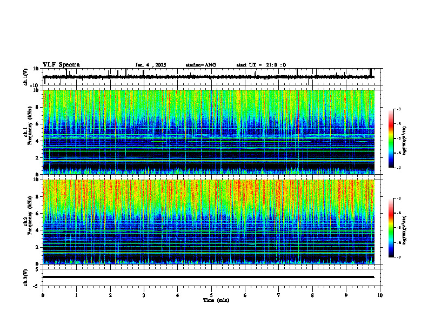The height and width of the screenshot is (331, 428).
Task: Click the "ch.3(V)" axis label
Action: (x=26, y=277)
